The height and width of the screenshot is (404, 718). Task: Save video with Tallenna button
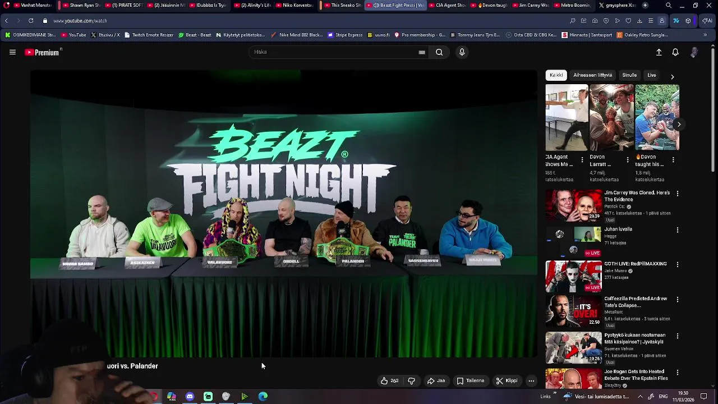470,380
